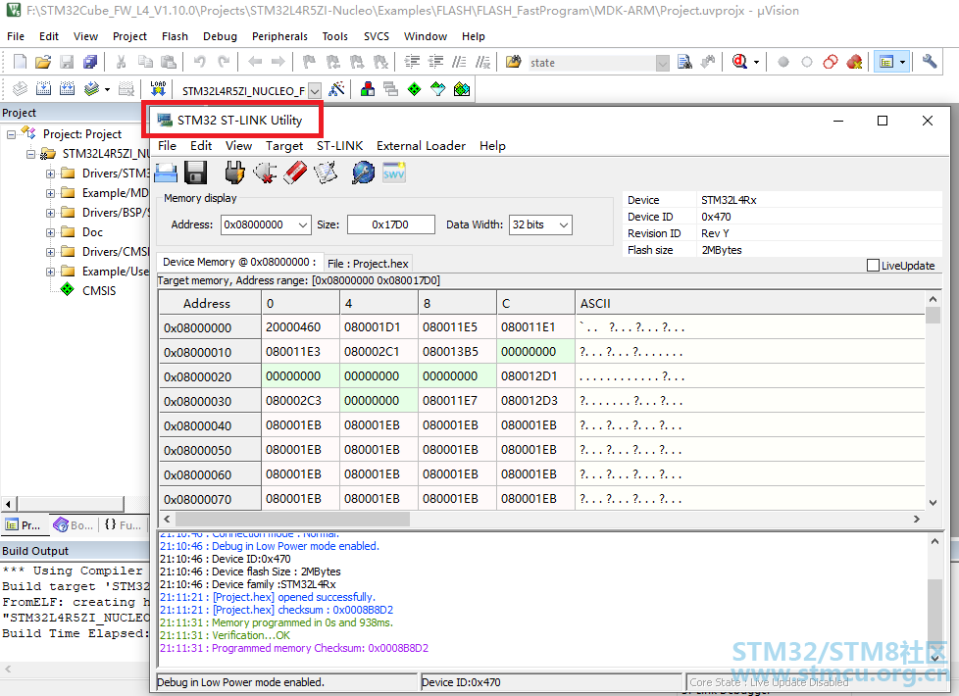The width and height of the screenshot is (959, 696).
Task: Switch to the Functions tab in Project panel
Action: [x=123, y=524]
